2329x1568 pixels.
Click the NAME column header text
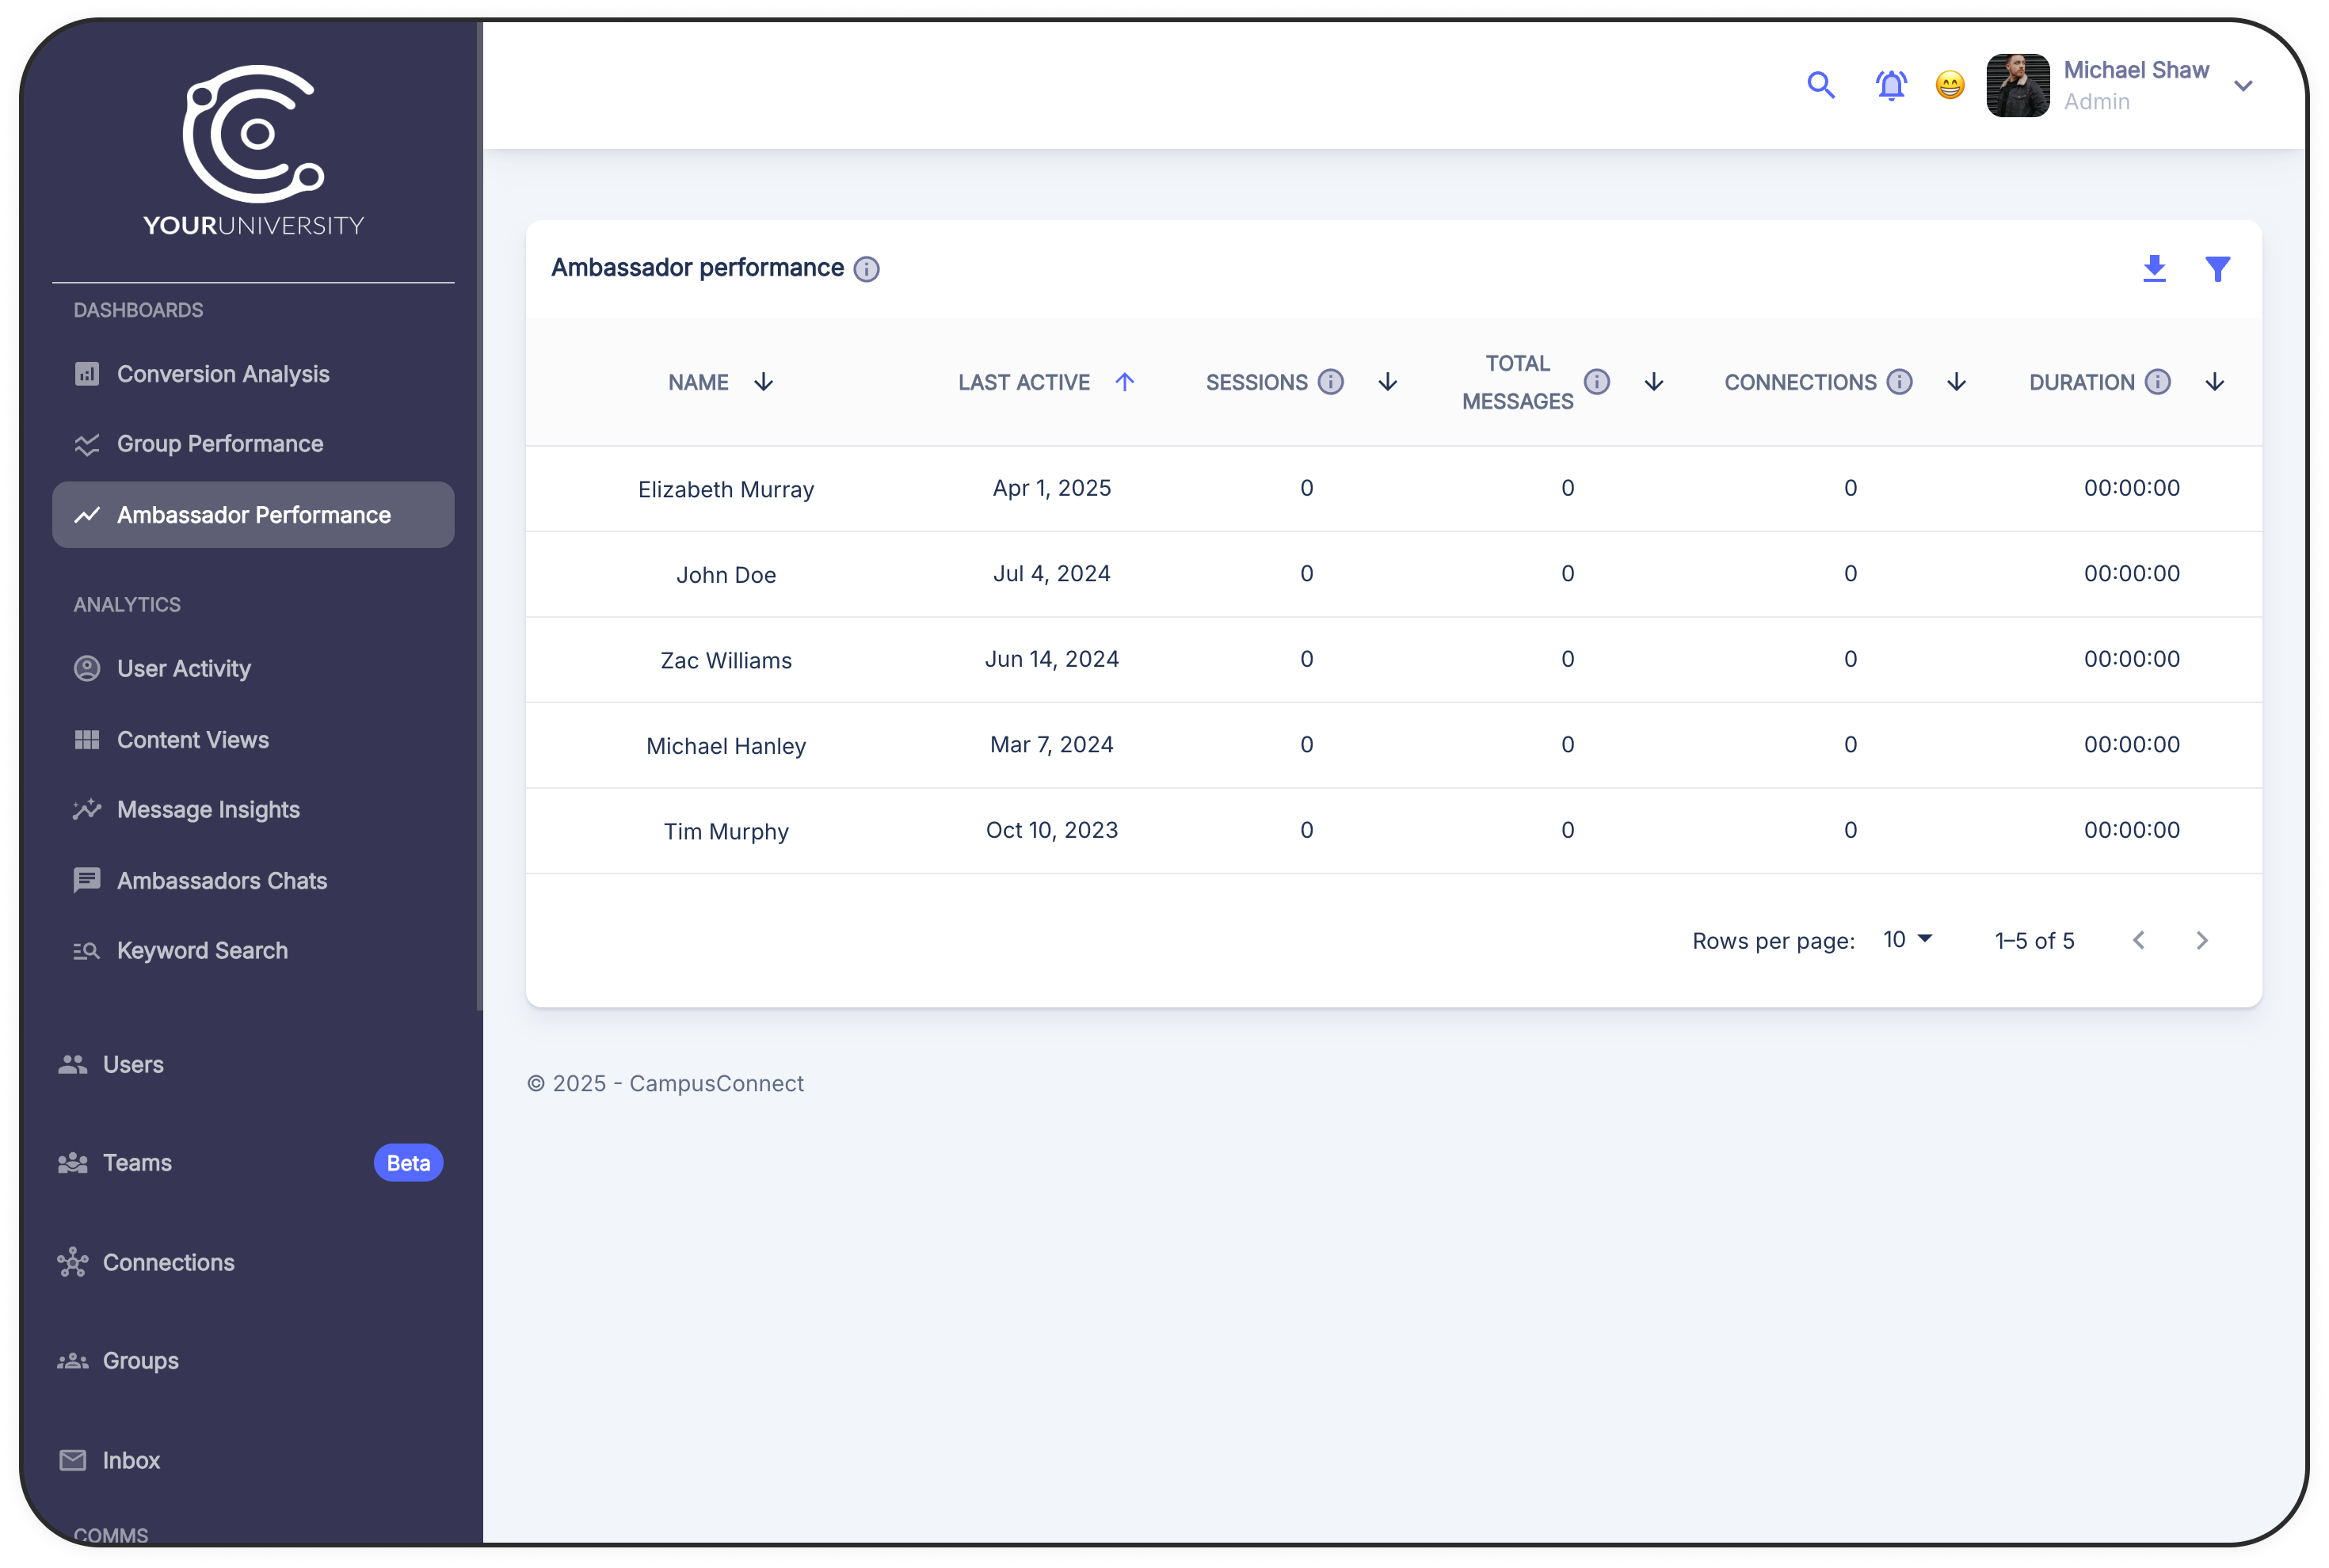[x=698, y=382]
